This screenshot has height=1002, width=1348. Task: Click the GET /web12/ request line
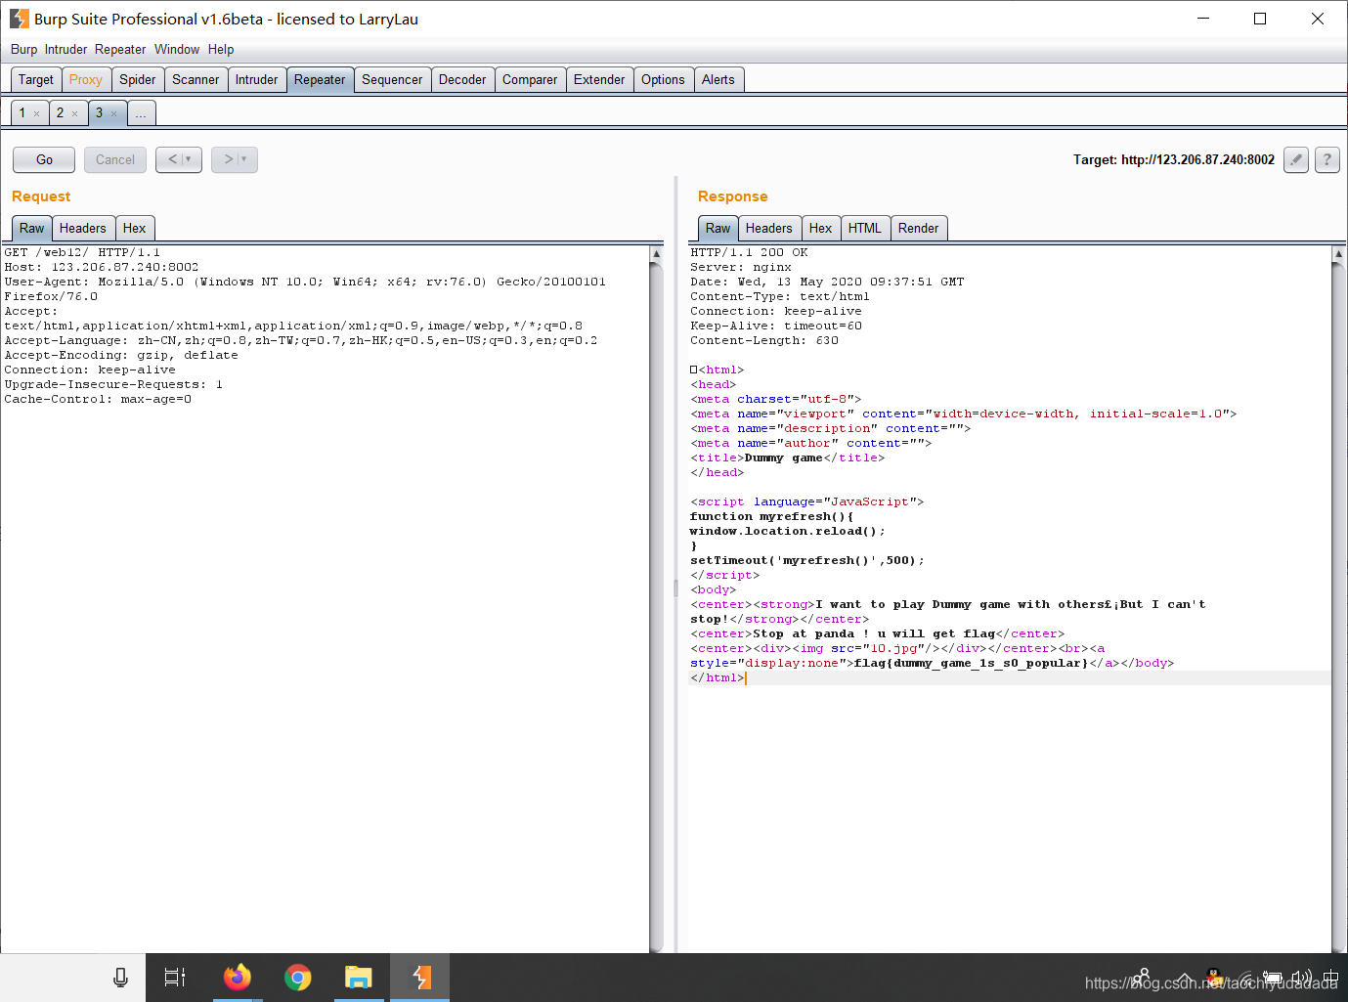point(82,252)
